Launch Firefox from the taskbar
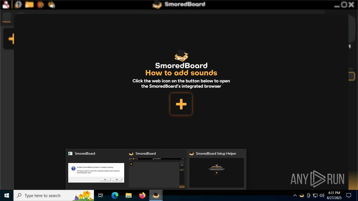This screenshot has width=358, height=201. pos(142,195)
